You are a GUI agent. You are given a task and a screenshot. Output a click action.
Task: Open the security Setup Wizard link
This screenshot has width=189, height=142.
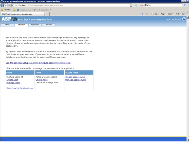click(x=38, y=63)
